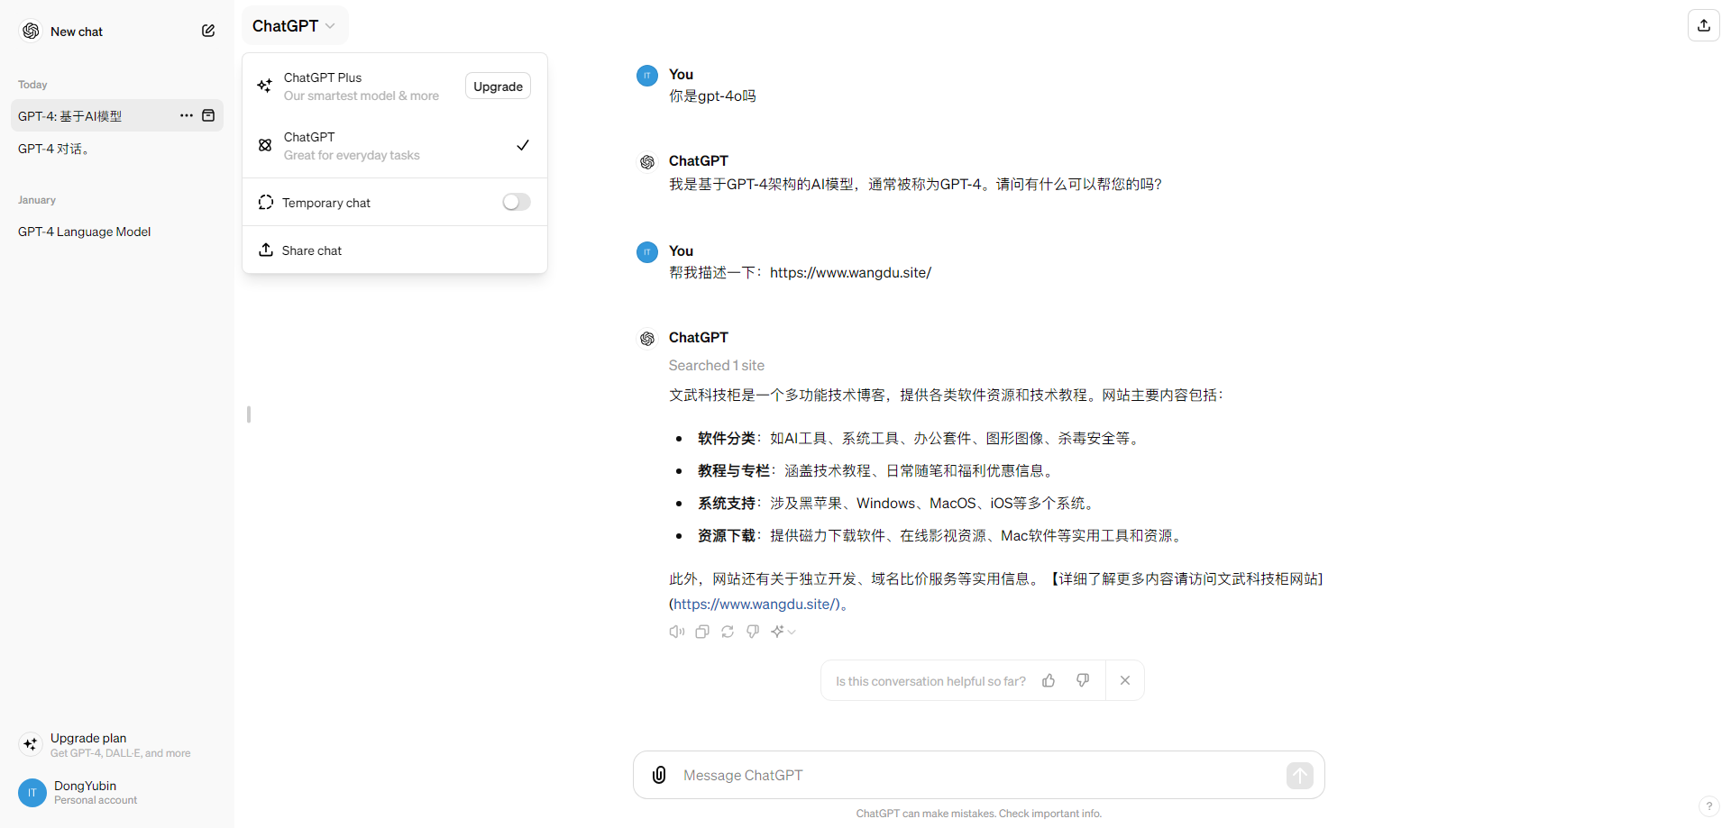Viewport: 1731px width, 828px height.
Task: Give thumbs down in the helpfulness prompt
Action: [1083, 680]
